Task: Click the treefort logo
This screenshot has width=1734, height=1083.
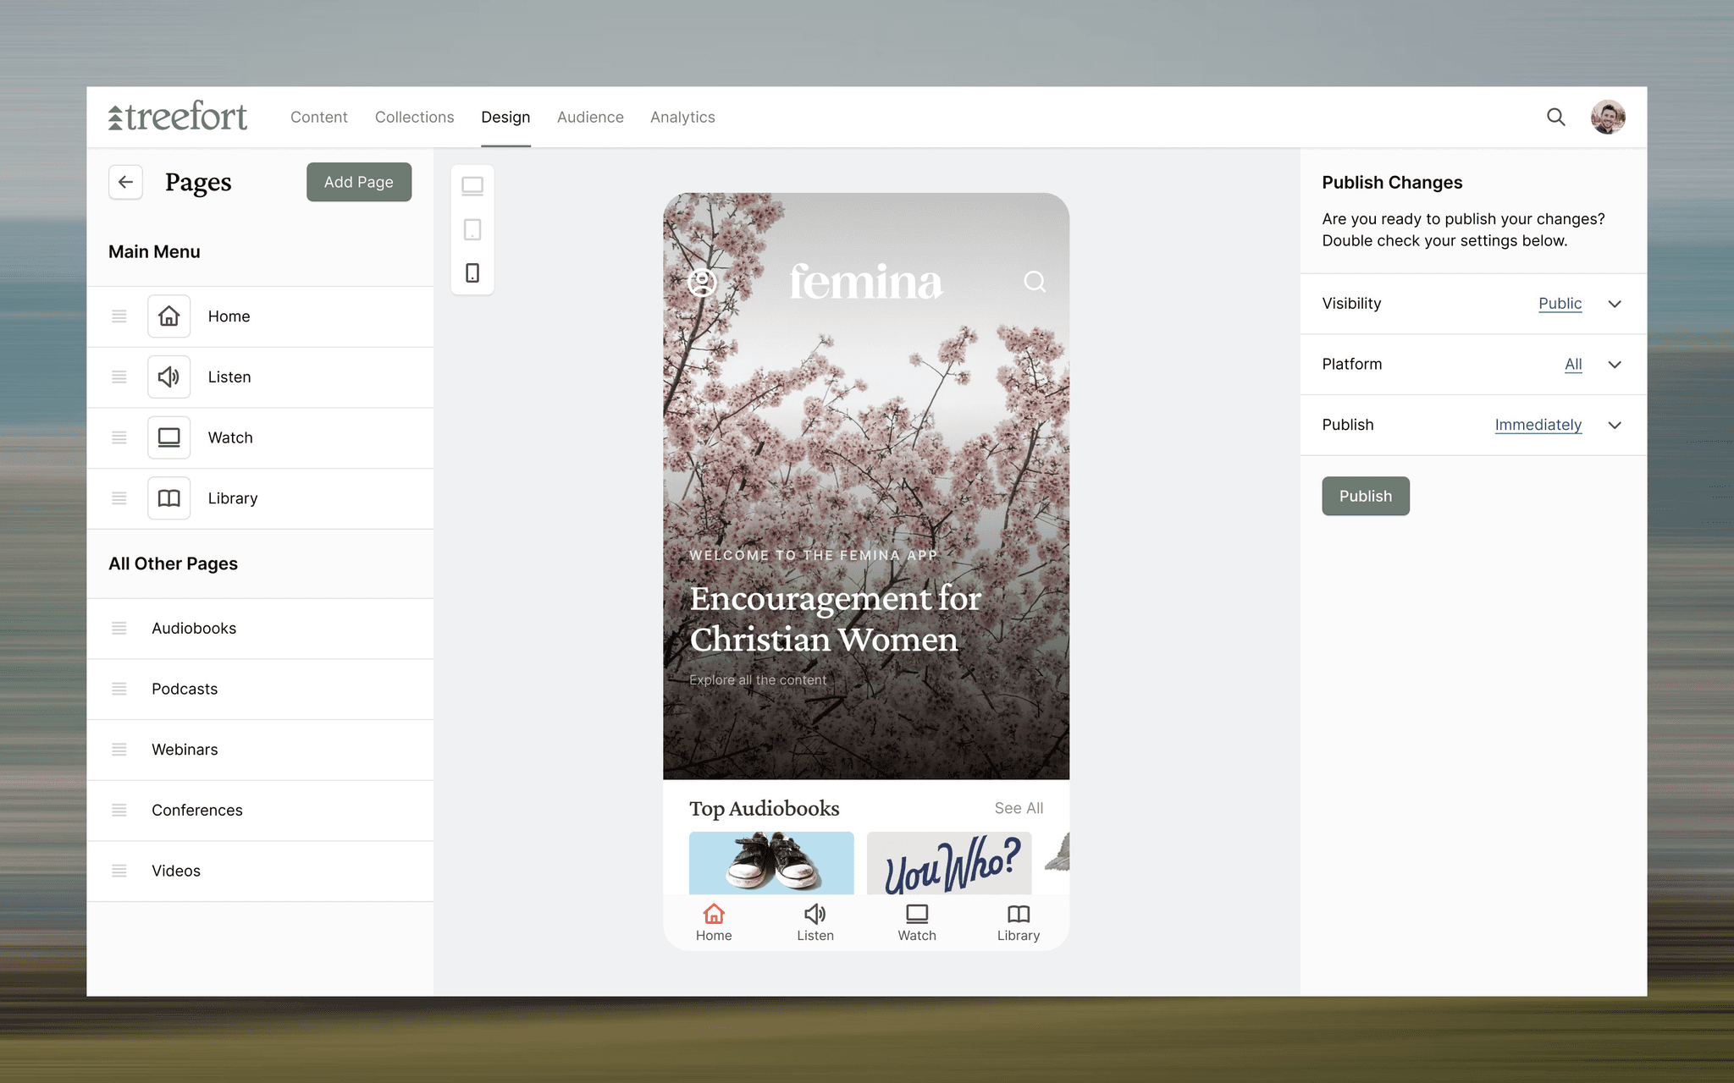Action: click(178, 117)
